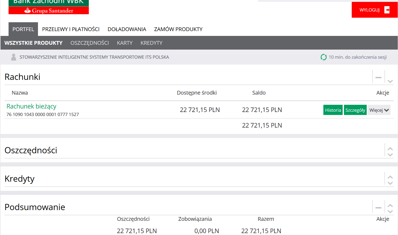
Task: Click the session refresh icon
Action: click(x=324, y=57)
